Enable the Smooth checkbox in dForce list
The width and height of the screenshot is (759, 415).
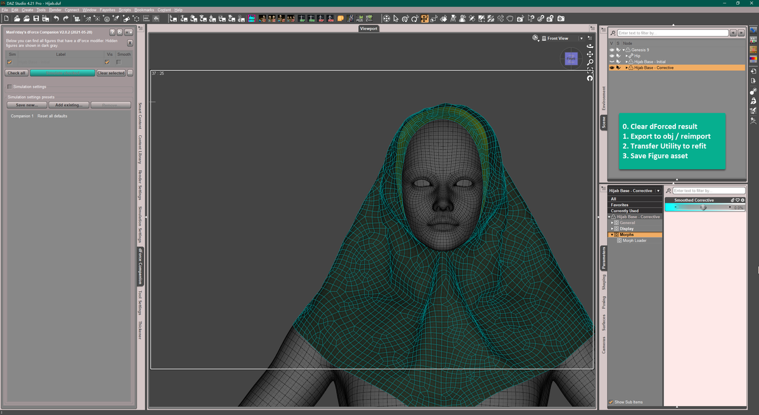[119, 62]
